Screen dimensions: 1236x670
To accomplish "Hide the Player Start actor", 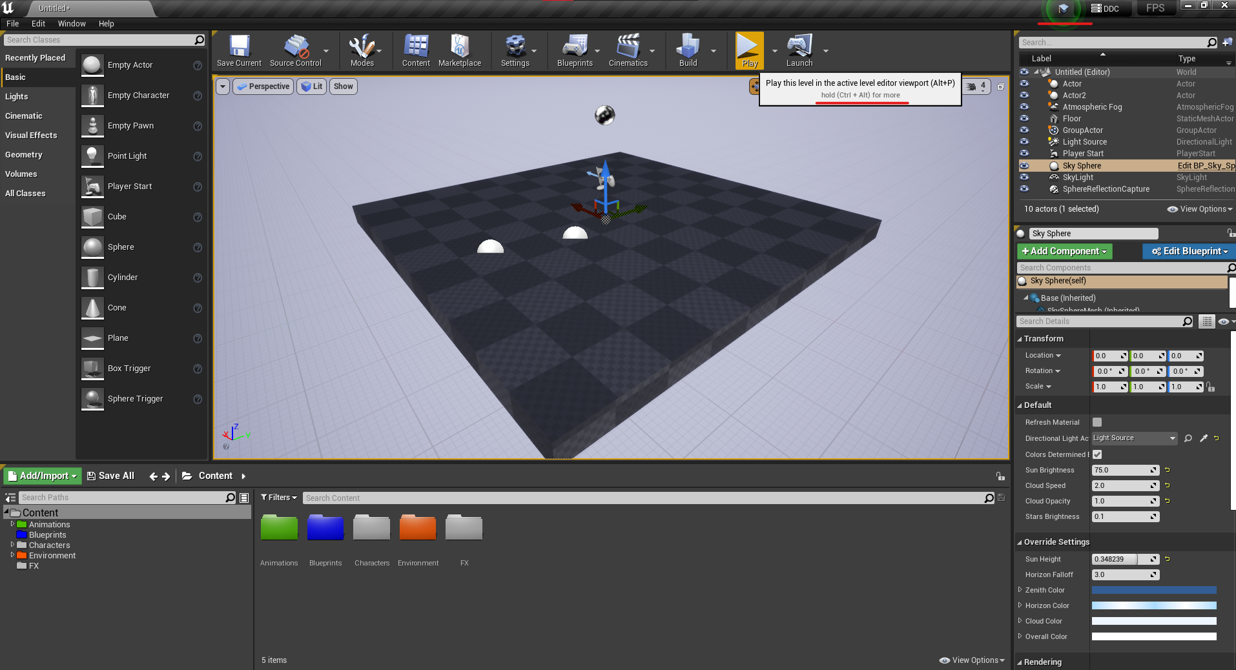I will click(1024, 154).
